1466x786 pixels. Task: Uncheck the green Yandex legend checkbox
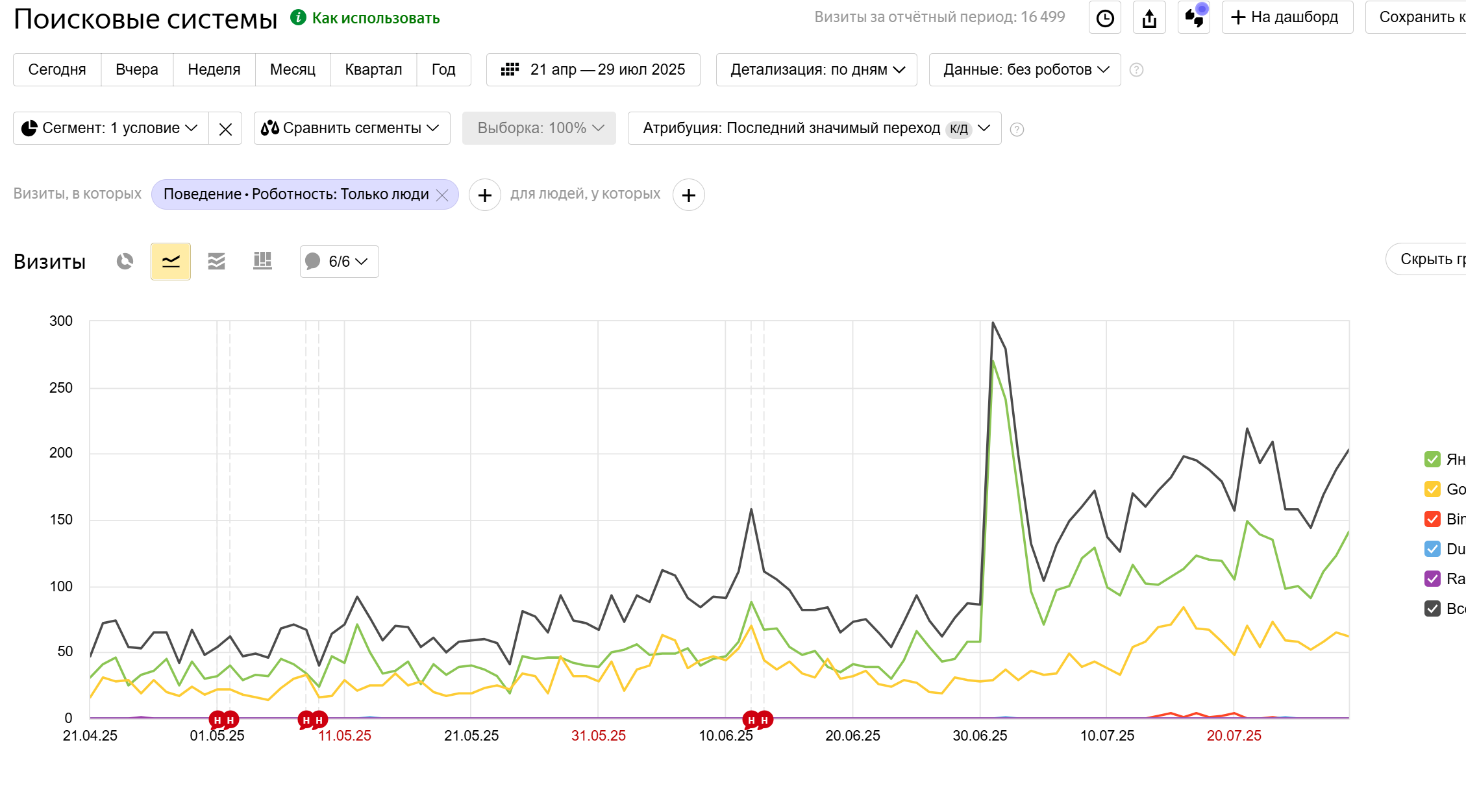click(1432, 460)
